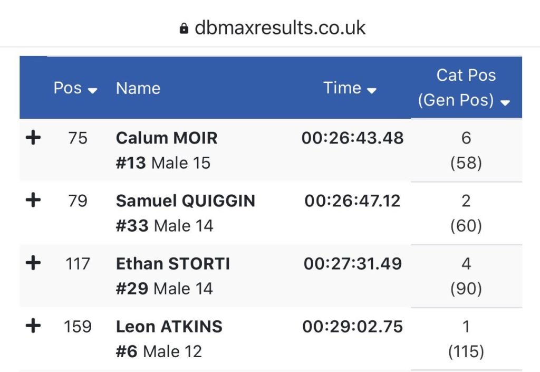Select Samuel QUIGGIN name

(x=186, y=201)
